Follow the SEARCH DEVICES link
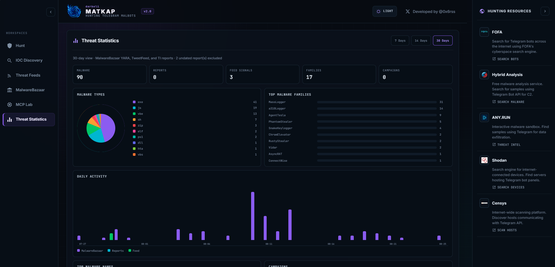 pyautogui.click(x=508, y=187)
